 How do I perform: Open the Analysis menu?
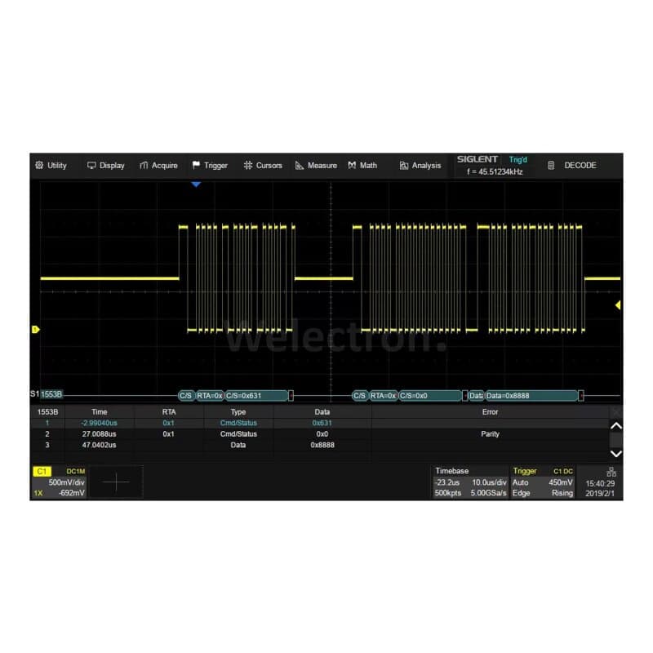pos(420,166)
